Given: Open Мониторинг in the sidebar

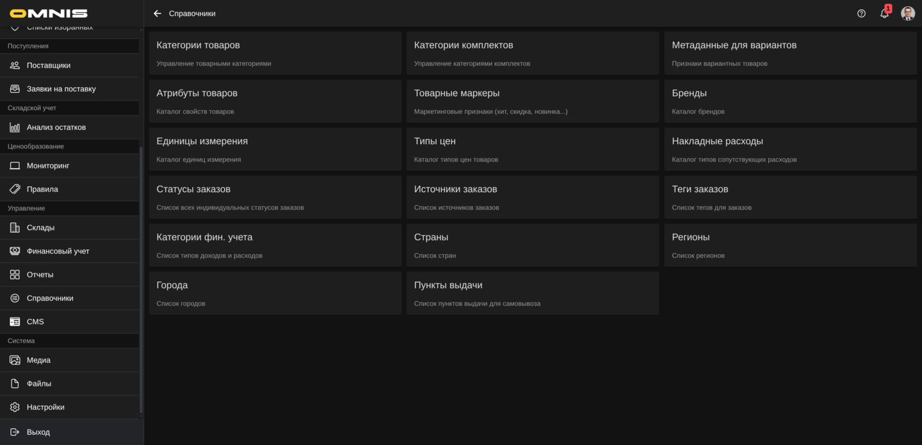Looking at the screenshot, I should point(48,166).
